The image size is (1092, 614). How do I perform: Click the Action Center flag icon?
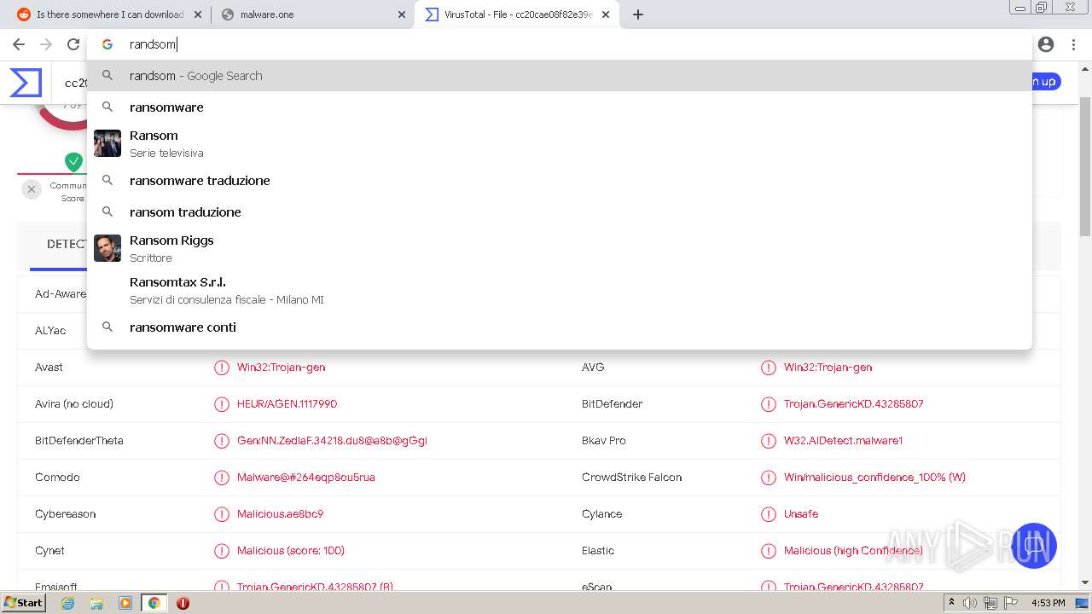pos(1010,603)
